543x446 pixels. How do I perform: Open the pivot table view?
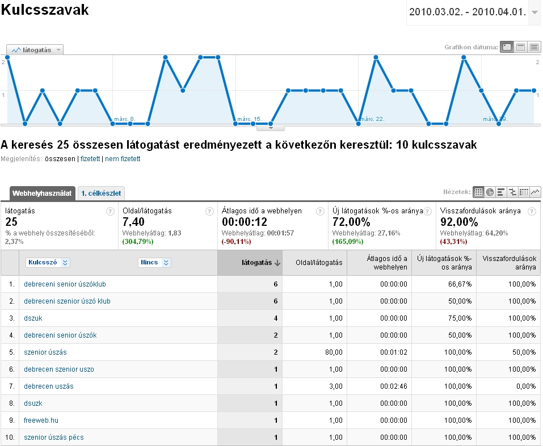(524, 192)
